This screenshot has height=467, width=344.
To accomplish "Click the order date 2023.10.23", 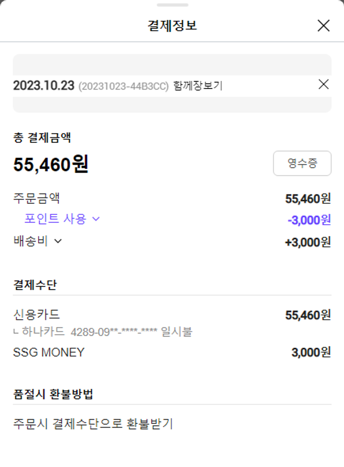I will (44, 86).
